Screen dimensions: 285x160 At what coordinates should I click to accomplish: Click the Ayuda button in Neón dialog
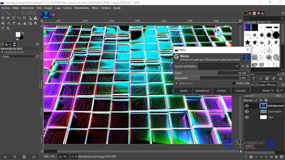183,91
